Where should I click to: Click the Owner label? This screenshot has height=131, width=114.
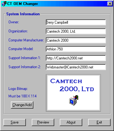coord(14,22)
